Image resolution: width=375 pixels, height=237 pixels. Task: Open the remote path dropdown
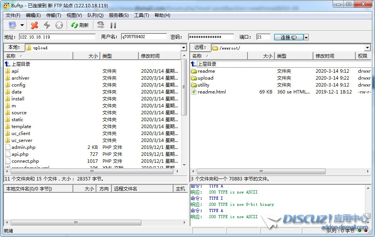[367, 48]
